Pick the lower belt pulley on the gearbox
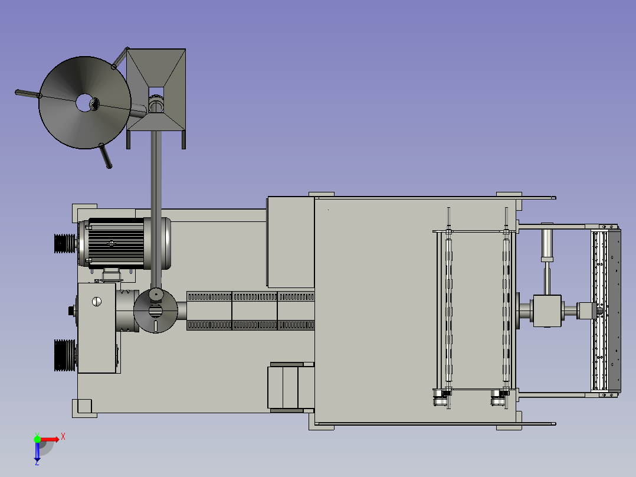The width and height of the screenshot is (636, 477). (x=65, y=355)
